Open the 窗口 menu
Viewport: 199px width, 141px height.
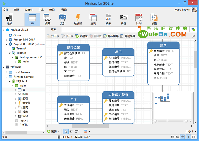click(x=52, y=10)
